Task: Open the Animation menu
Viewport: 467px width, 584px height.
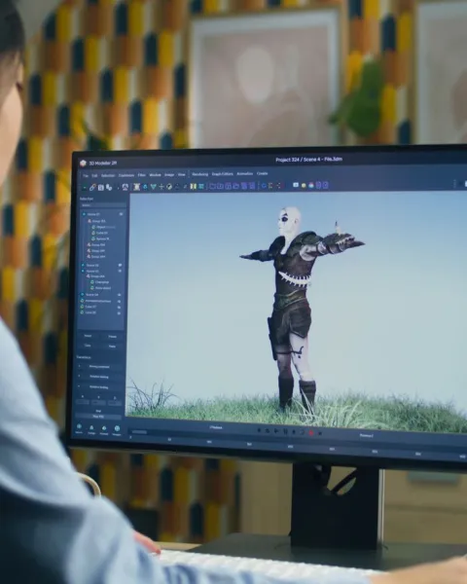Action: [244, 173]
